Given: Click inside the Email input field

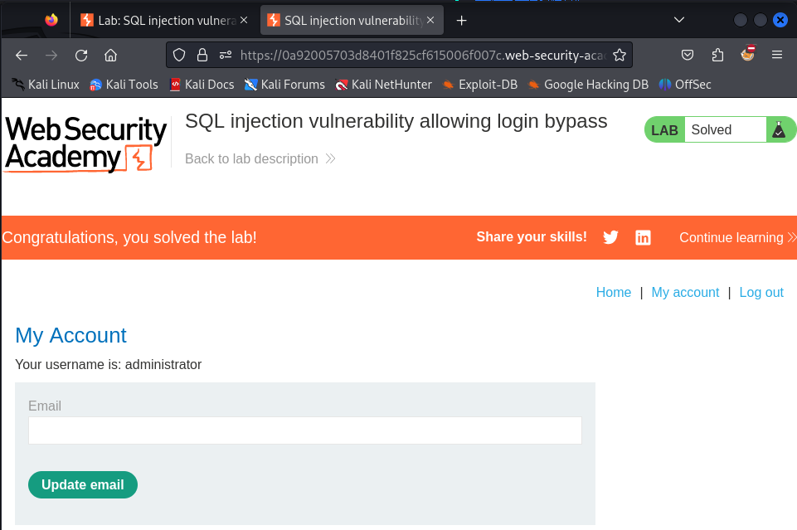Looking at the screenshot, I should [304, 430].
